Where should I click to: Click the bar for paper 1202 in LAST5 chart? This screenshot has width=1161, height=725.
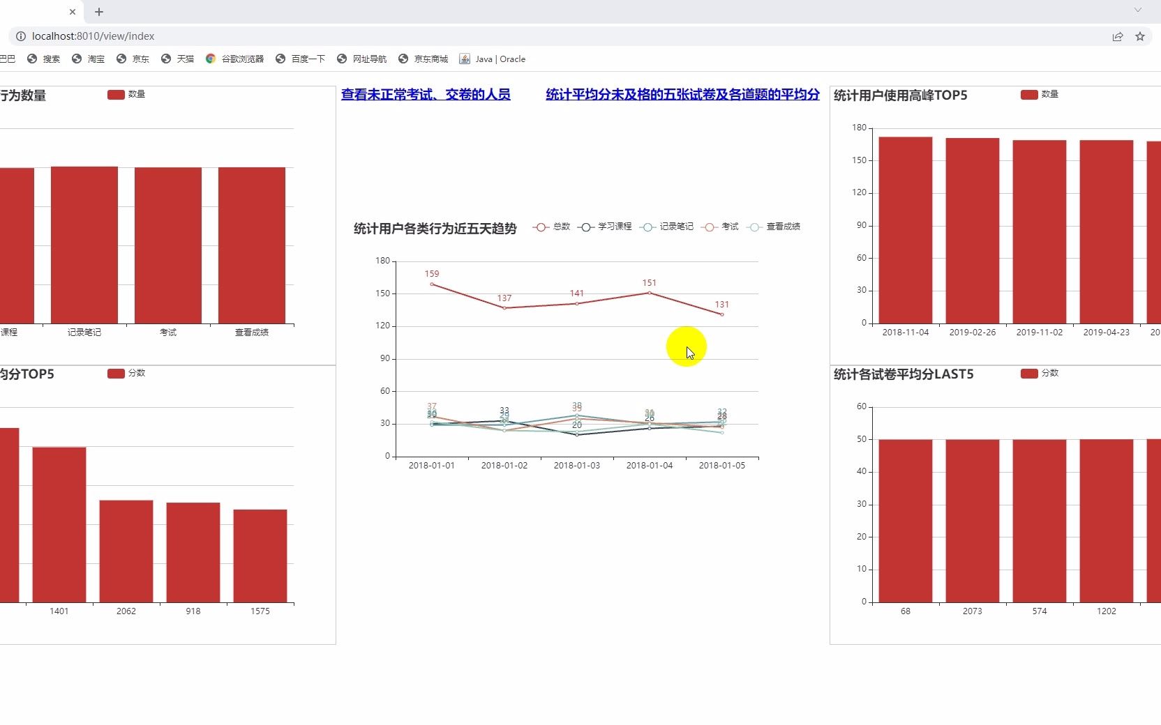(1107, 521)
